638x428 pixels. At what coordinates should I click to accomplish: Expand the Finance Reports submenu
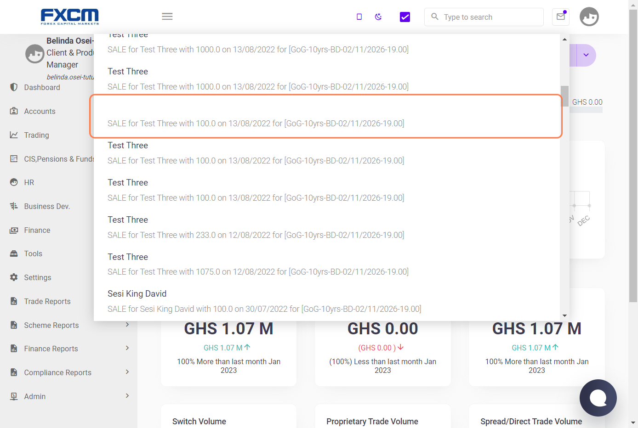[x=127, y=348]
